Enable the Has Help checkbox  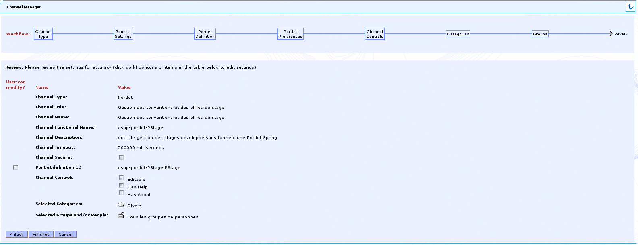pyautogui.click(x=121, y=185)
